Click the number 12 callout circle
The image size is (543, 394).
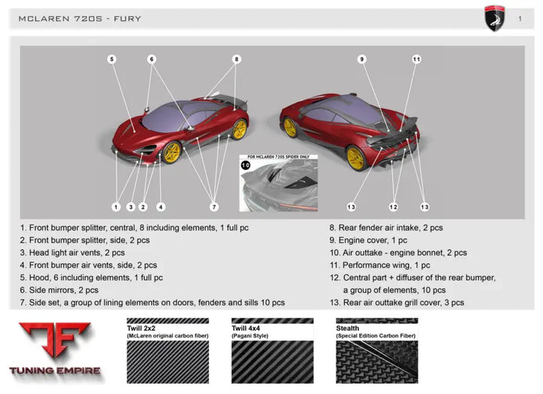(x=393, y=206)
